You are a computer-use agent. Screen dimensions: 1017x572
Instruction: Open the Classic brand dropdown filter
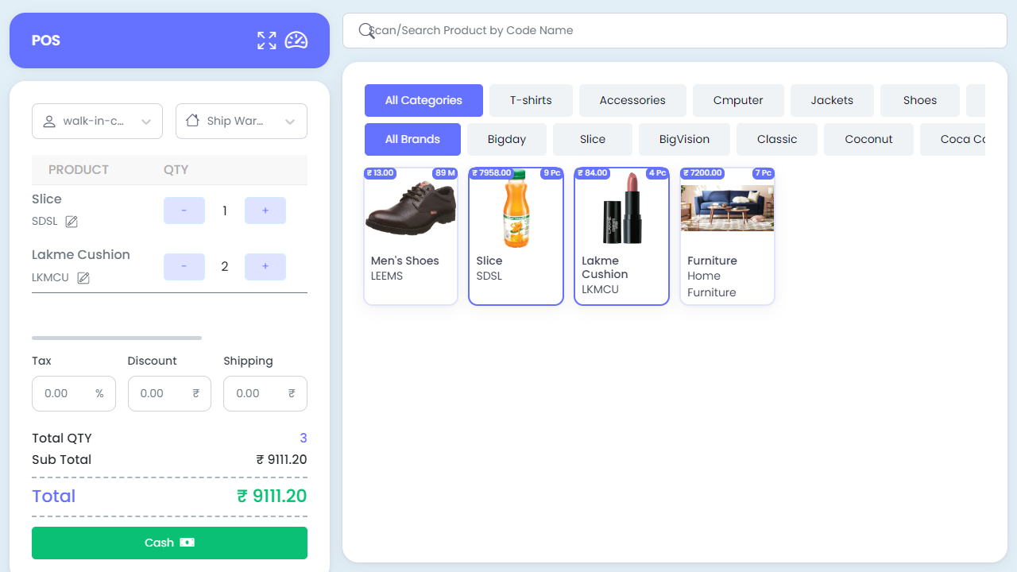[776, 139]
